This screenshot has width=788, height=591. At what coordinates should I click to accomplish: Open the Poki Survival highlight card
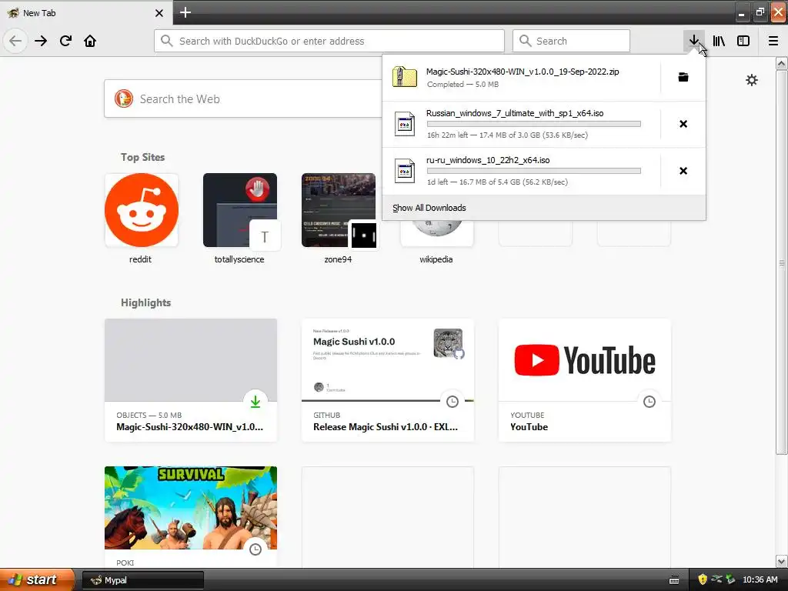tap(191, 516)
